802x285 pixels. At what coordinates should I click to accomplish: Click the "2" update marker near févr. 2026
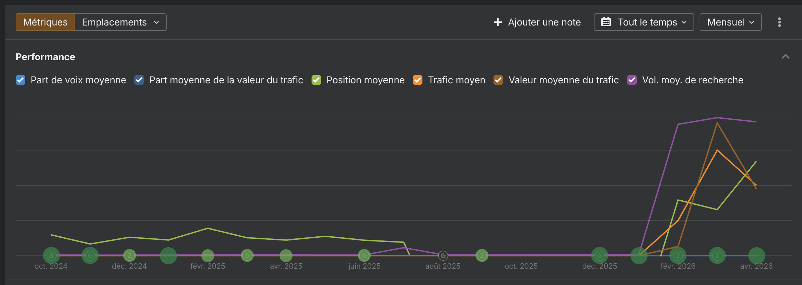[678, 255]
